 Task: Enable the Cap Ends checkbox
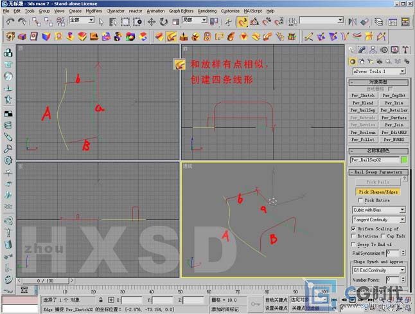pyautogui.click(x=383, y=235)
